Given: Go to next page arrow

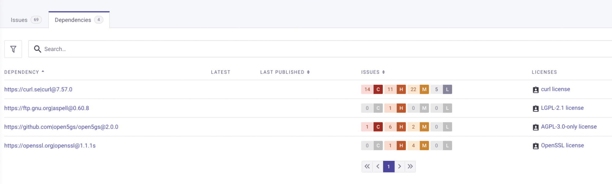Looking at the screenshot, I should point(400,167).
